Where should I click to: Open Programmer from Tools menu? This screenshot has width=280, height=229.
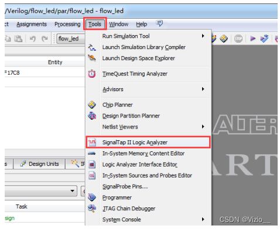pyautogui.click(x=148, y=197)
